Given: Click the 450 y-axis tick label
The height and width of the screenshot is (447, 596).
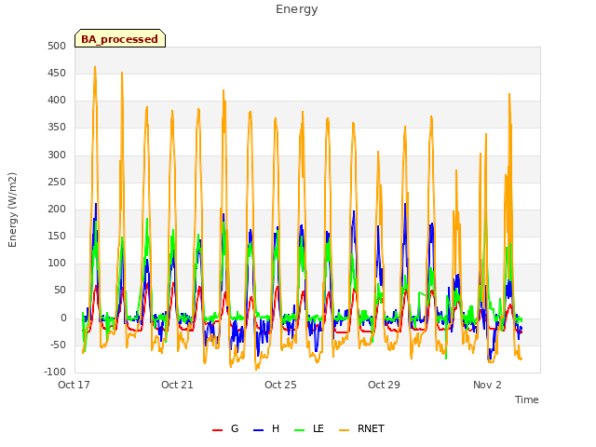Looking at the screenshot, I should coord(57,73).
